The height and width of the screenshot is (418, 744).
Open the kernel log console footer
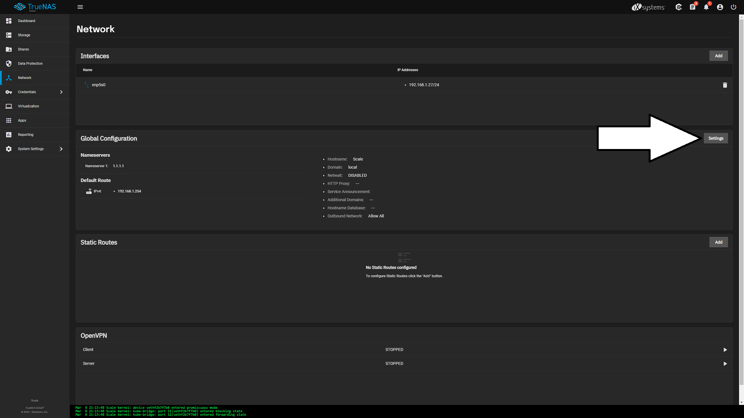click(407, 411)
